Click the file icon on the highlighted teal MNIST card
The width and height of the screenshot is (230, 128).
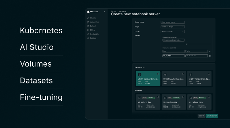[x=139, y=75]
